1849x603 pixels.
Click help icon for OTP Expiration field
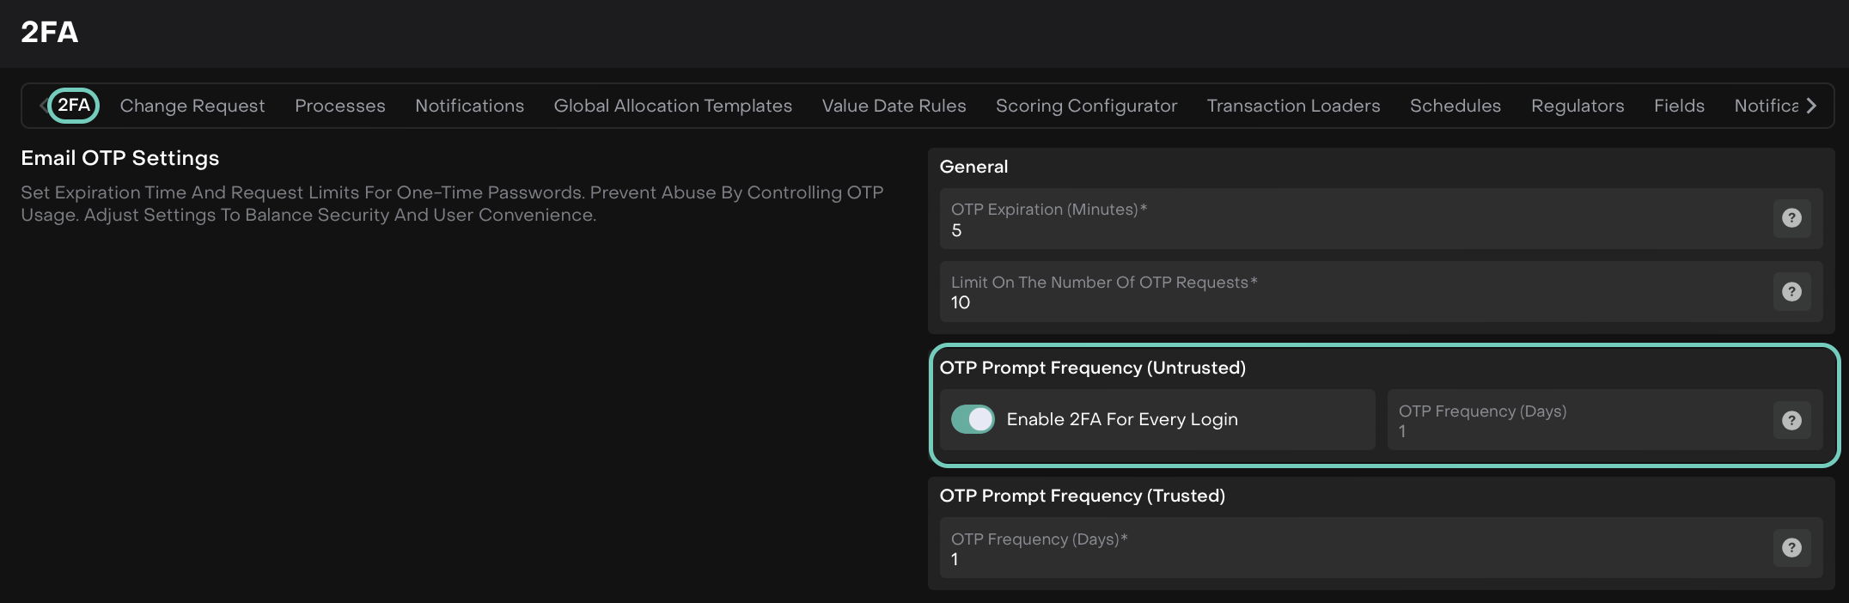pos(1791,218)
